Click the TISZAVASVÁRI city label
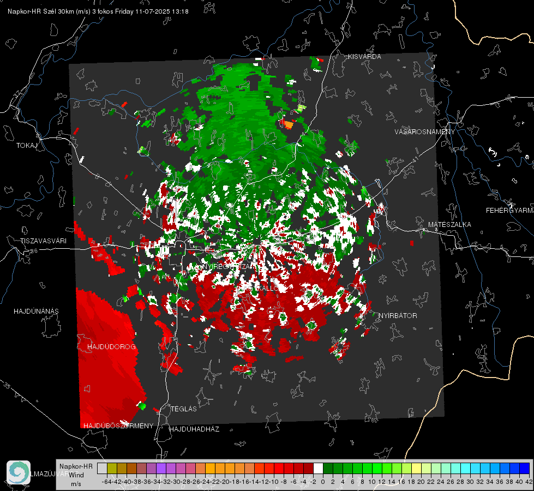 pos(43,241)
